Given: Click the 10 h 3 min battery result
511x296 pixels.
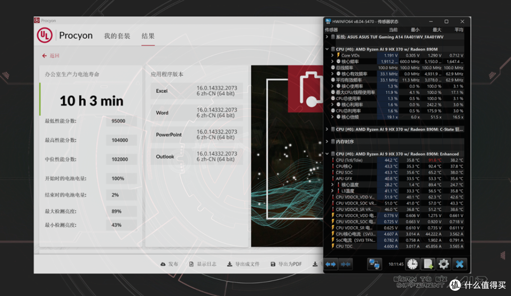Looking at the screenshot, I should (92, 101).
